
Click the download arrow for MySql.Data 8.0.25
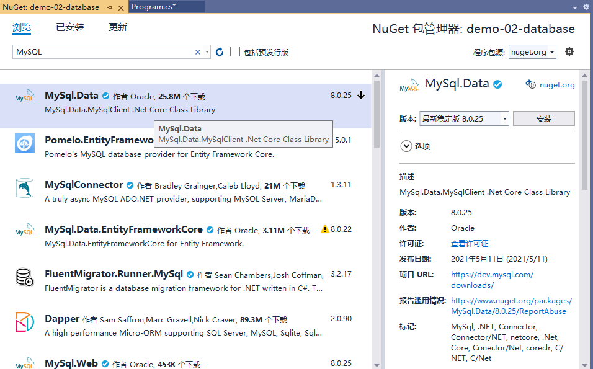click(x=361, y=95)
